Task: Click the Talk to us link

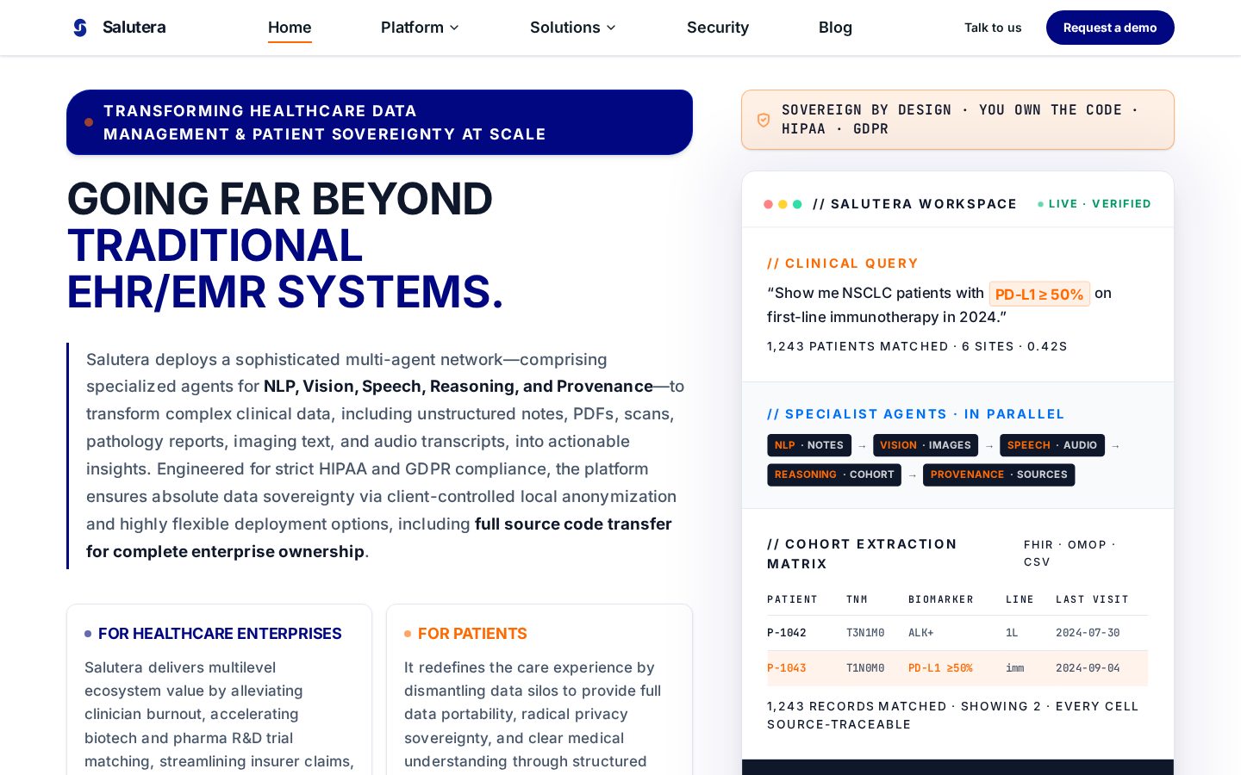Action: [x=993, y=28]
